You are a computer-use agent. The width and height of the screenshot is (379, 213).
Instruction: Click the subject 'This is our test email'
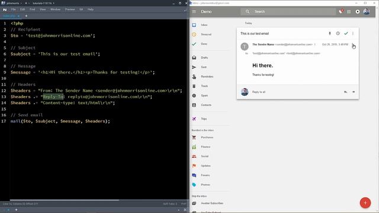click(x=255, y=34)
